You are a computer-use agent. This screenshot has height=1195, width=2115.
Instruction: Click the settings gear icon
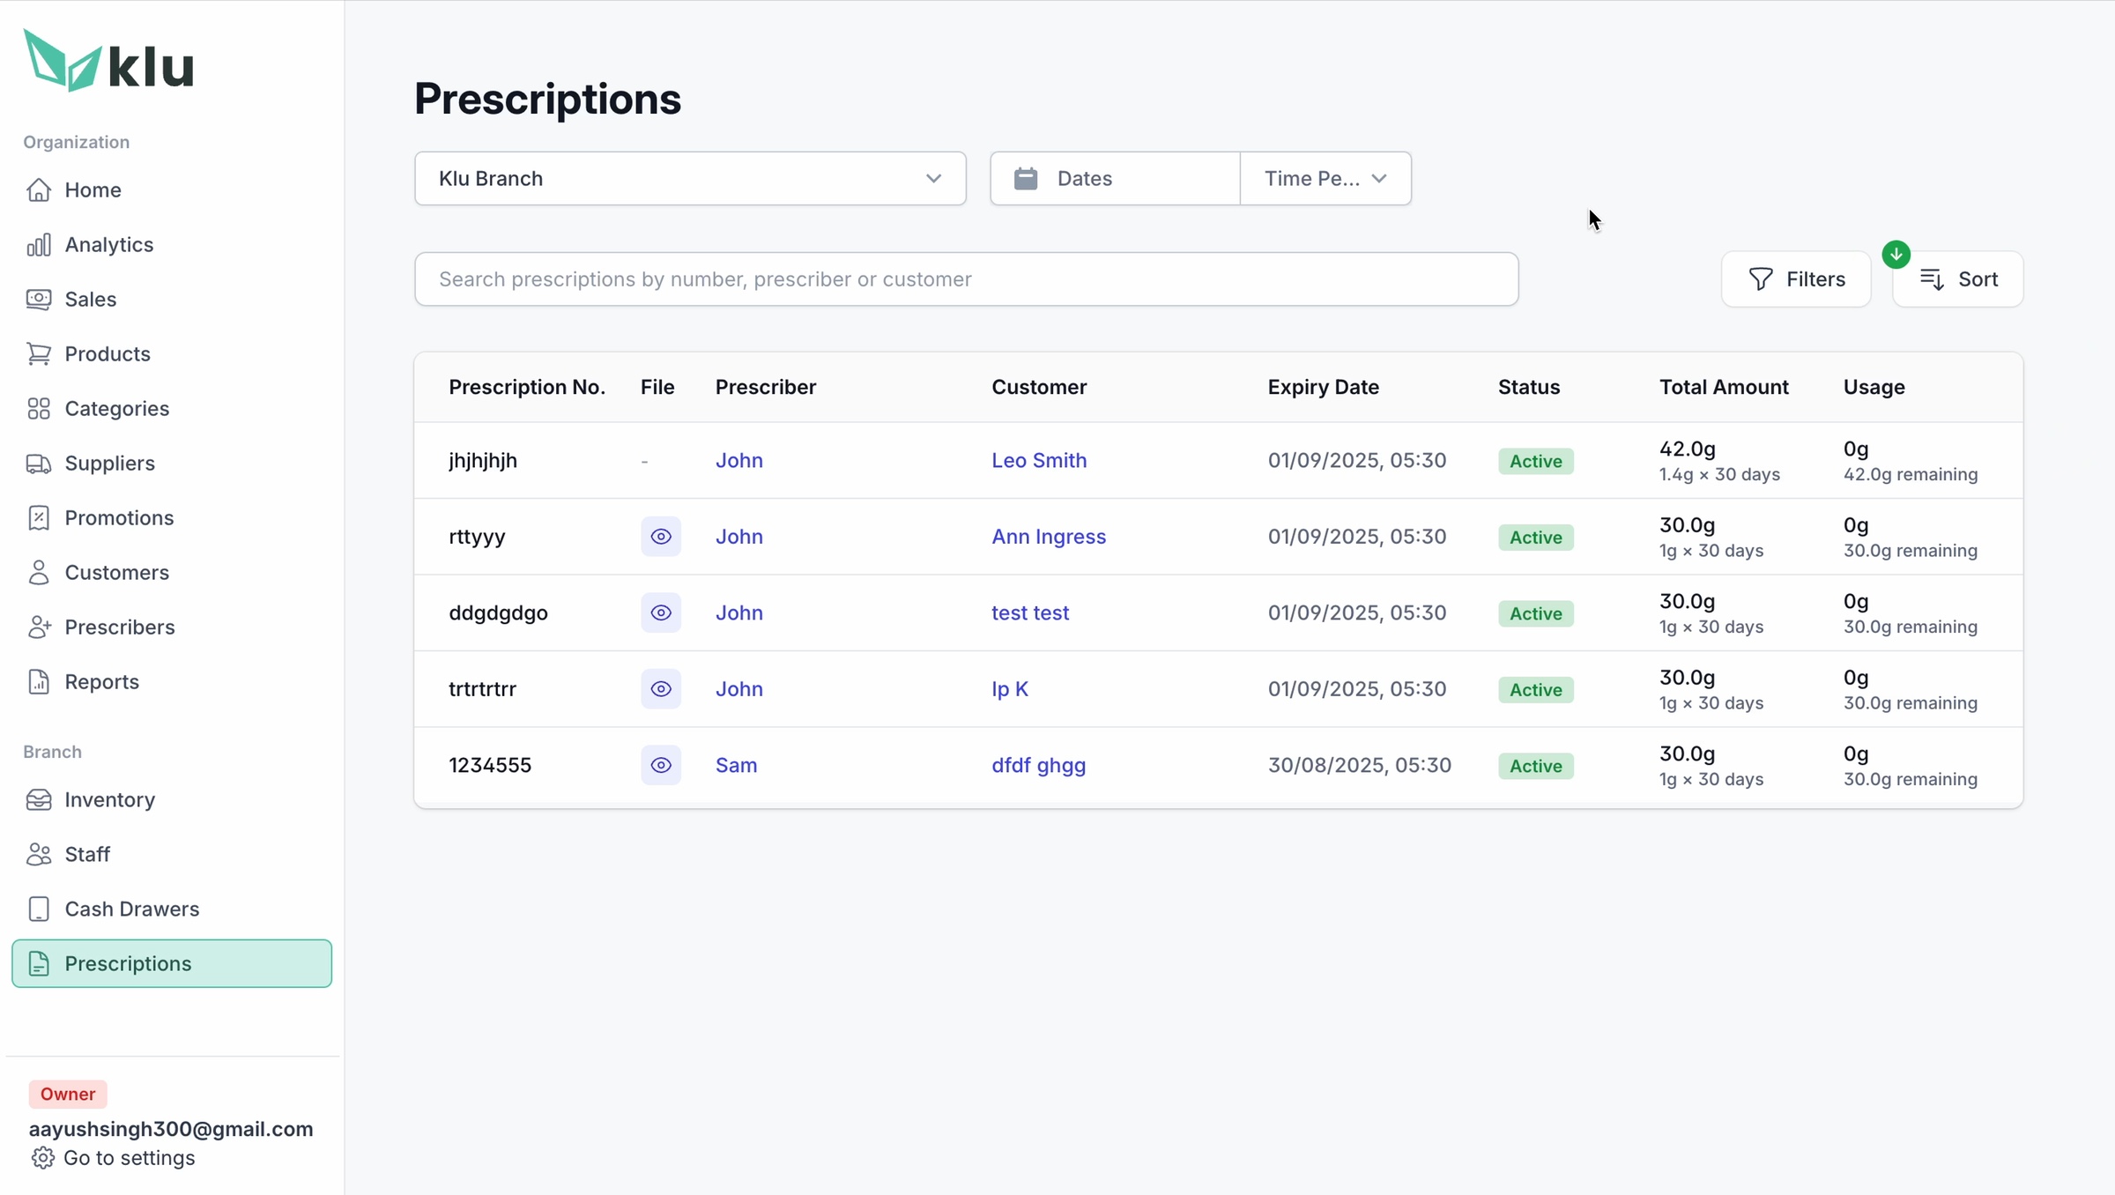pos(42,1158)
